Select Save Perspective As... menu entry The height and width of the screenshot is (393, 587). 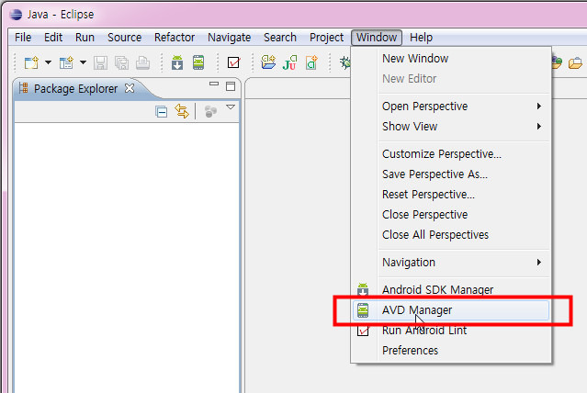(x=451, y=174)
